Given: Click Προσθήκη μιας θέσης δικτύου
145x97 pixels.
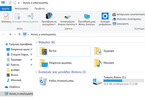Looking at the screenshot, I should point(87,19).
